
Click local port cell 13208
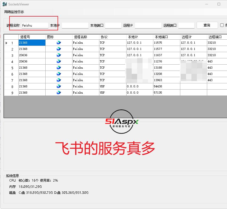click(x=167, y=74)
